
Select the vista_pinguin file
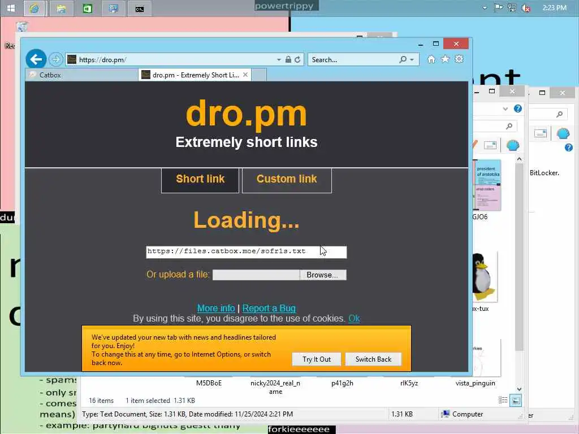pyautogui.click(x=475, y=383)
